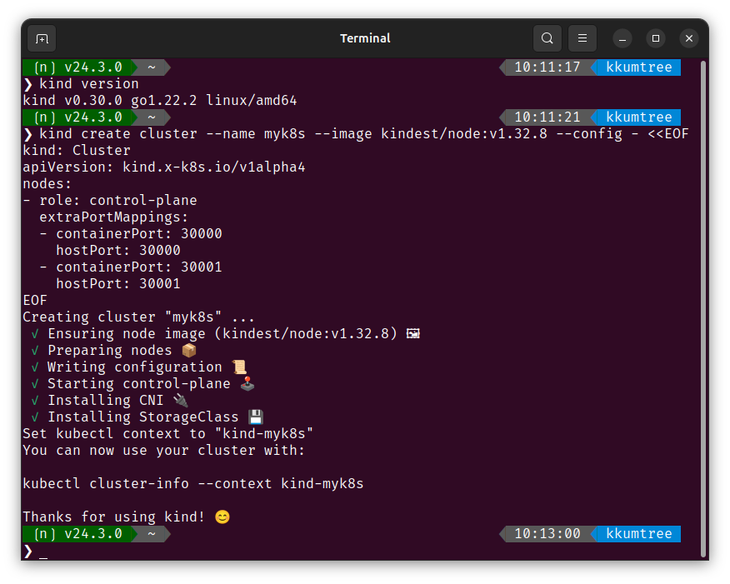Click 'kubectl cluster-info --context kind-myk8s' line
730x584 pixels.
(193, 484)
